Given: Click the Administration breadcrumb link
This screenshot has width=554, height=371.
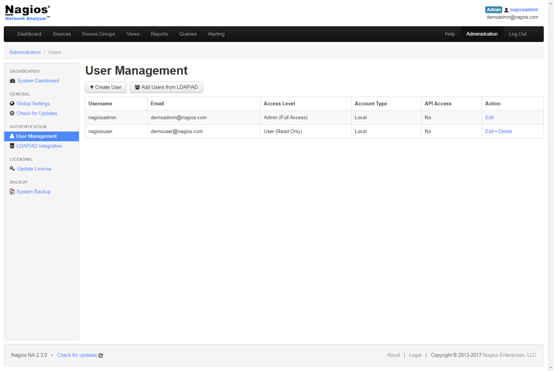Looking at the screenshot, I should (x=25, y=52).
